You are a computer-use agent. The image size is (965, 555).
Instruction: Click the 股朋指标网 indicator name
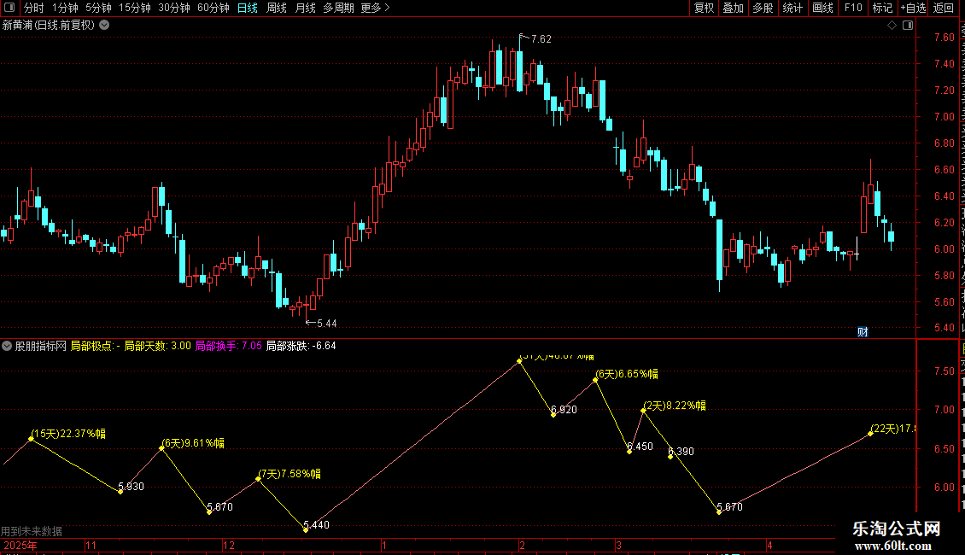pyautogui.click(x=41, y=346)
